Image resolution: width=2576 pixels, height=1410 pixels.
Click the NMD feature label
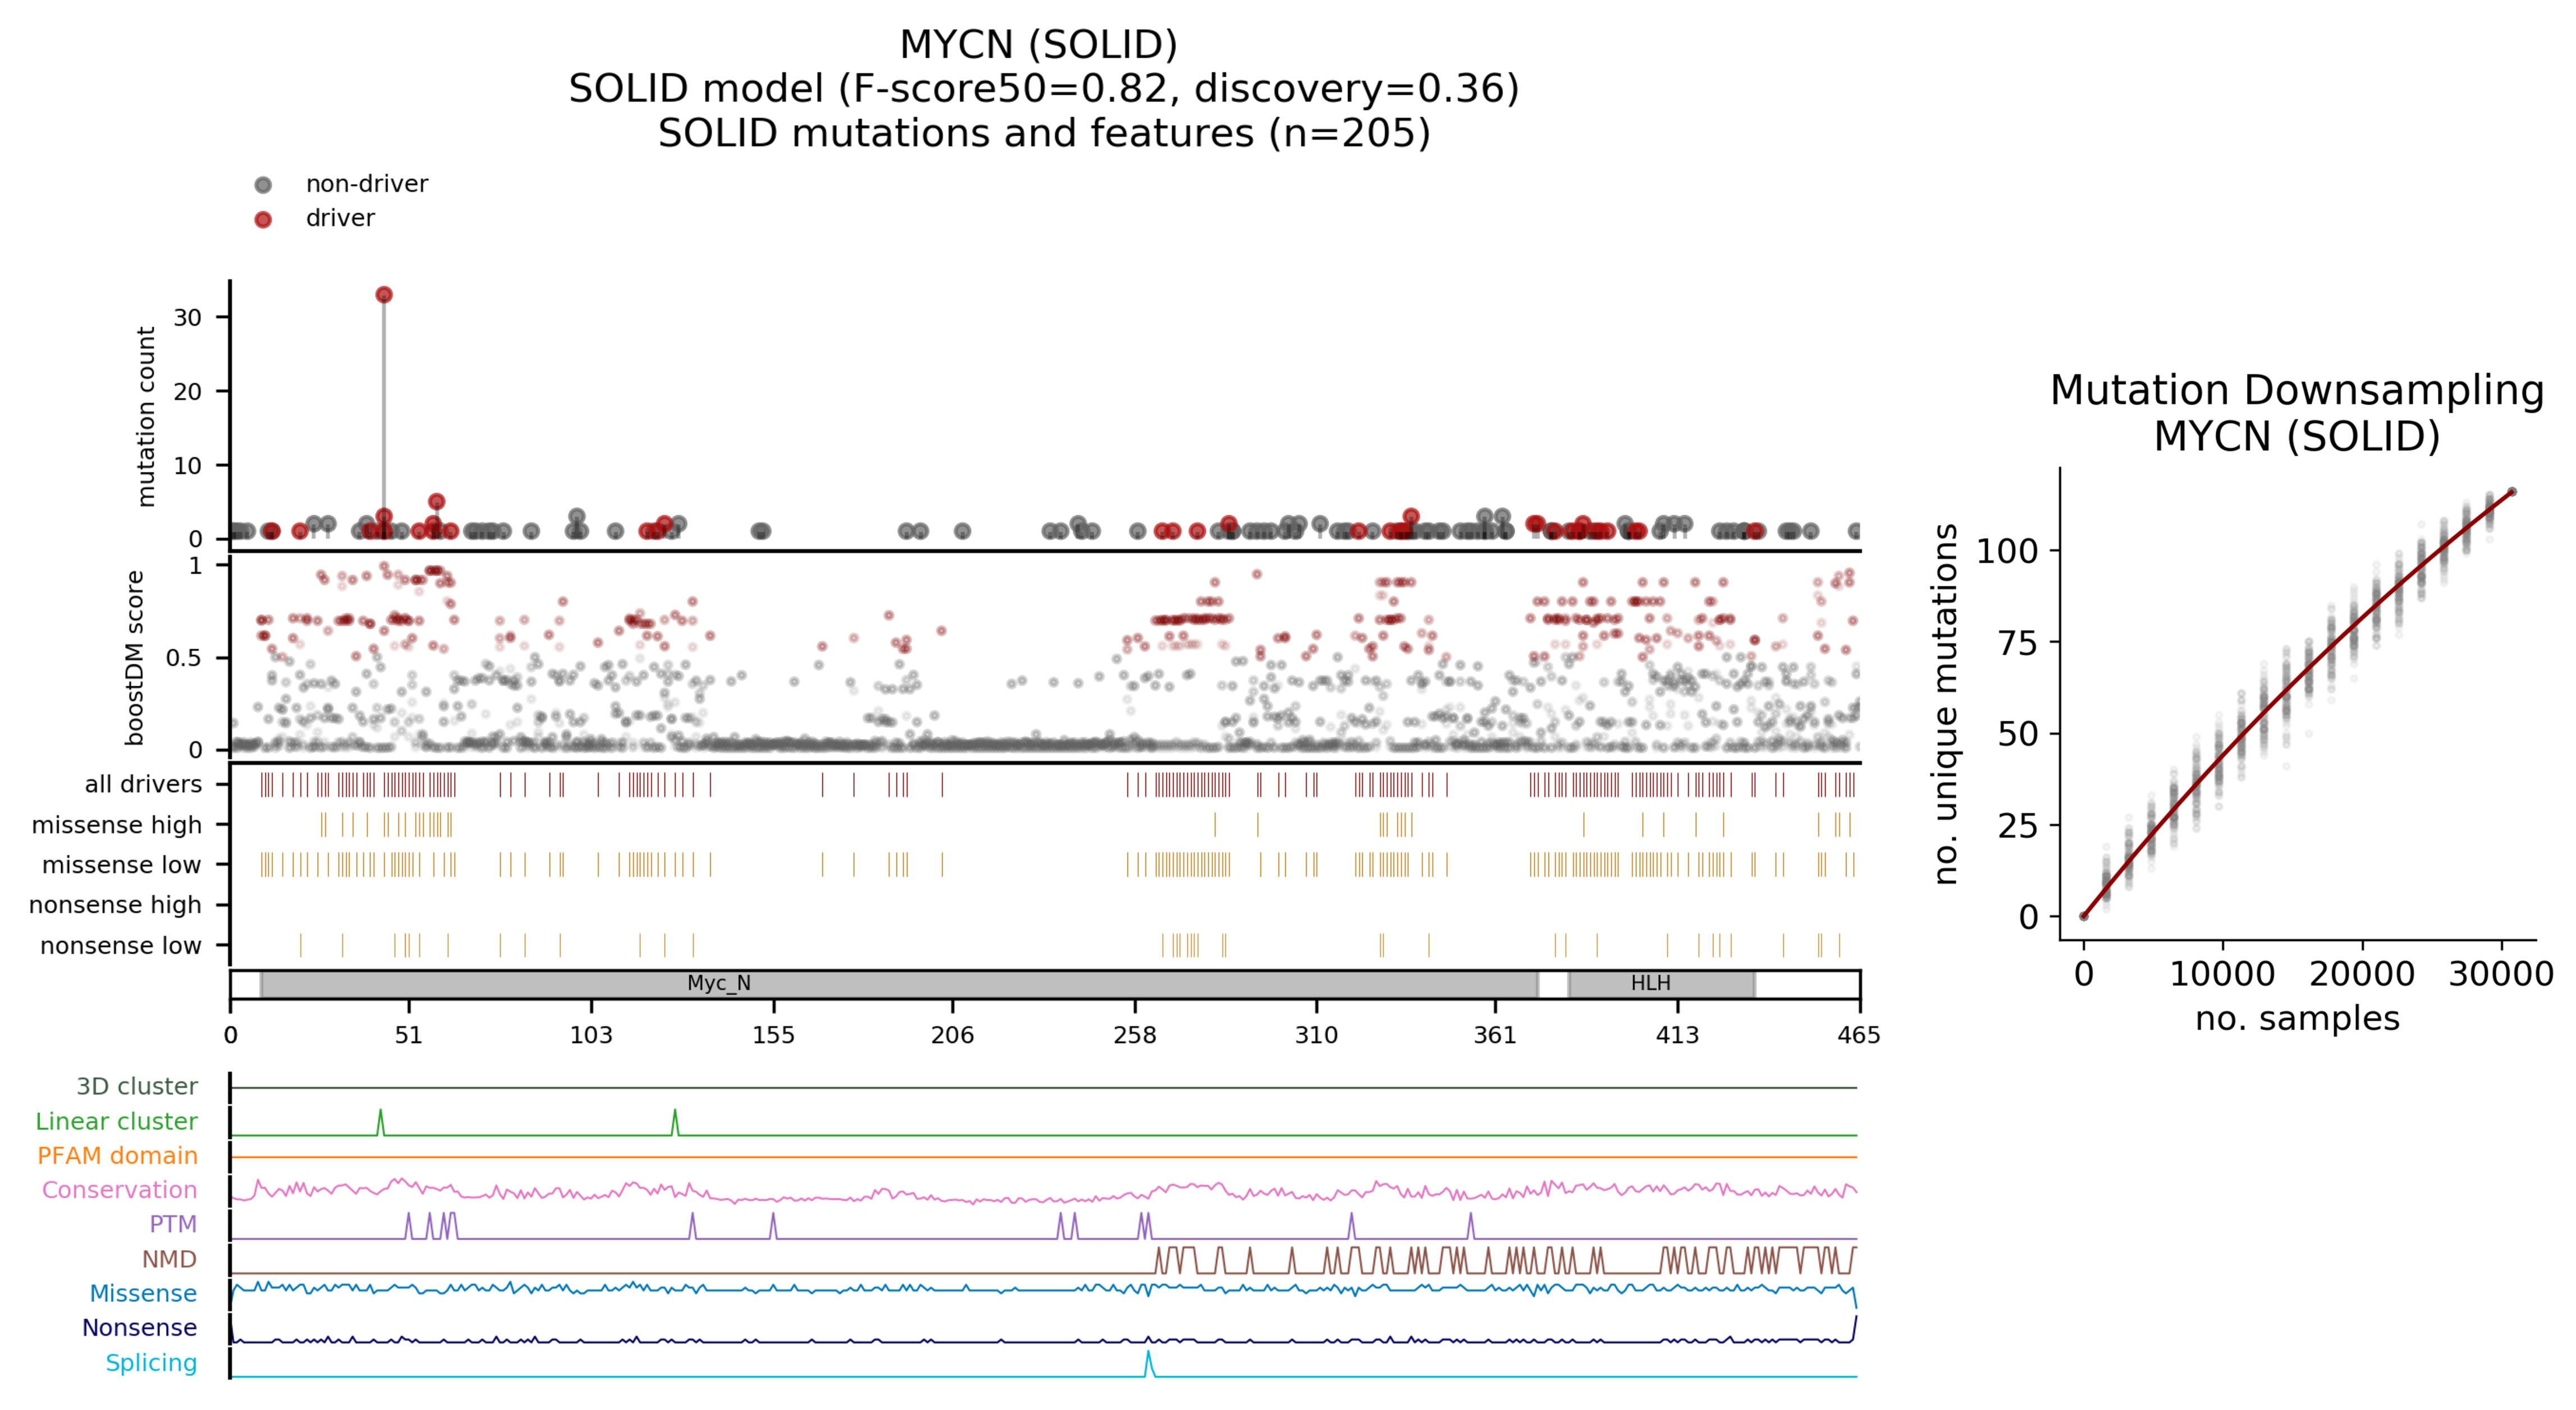coord(169,1259)
